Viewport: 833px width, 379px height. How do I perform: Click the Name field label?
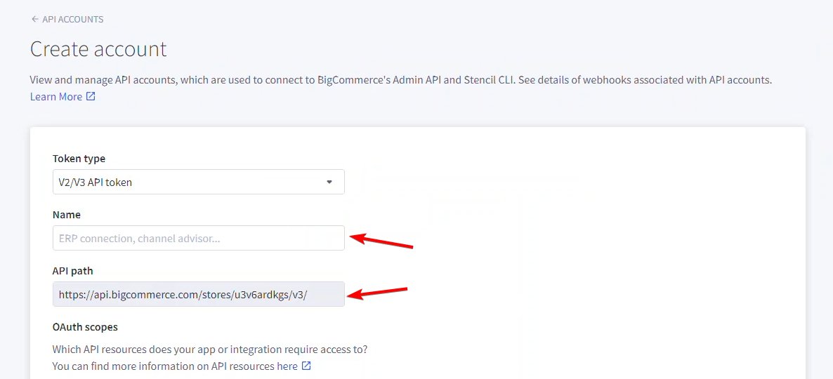tap(67, 215)
